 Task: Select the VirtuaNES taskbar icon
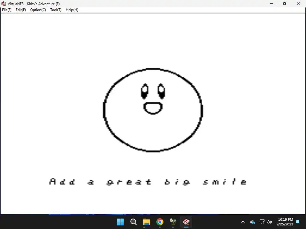click(x=186, y=222)
